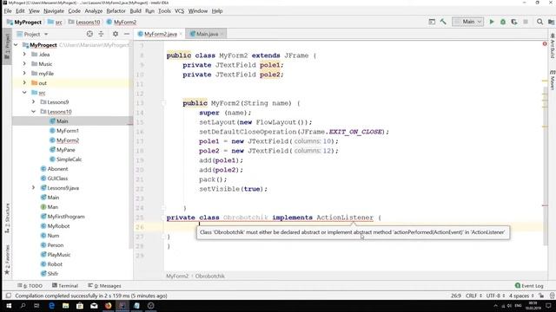Expand the Lessons9 package
This screenshot has height=312, width=556.
(33, 102)
